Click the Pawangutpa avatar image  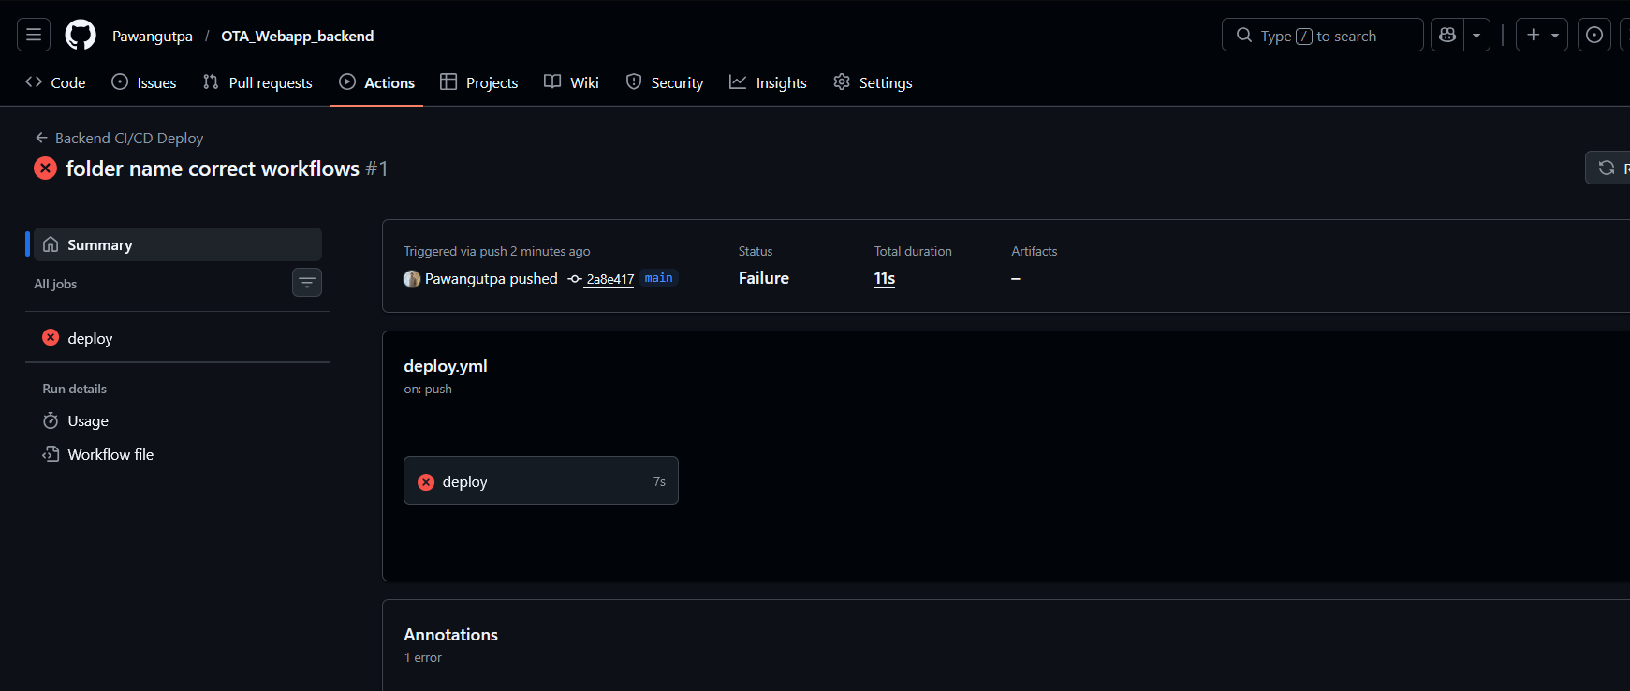tap(412, 279)
